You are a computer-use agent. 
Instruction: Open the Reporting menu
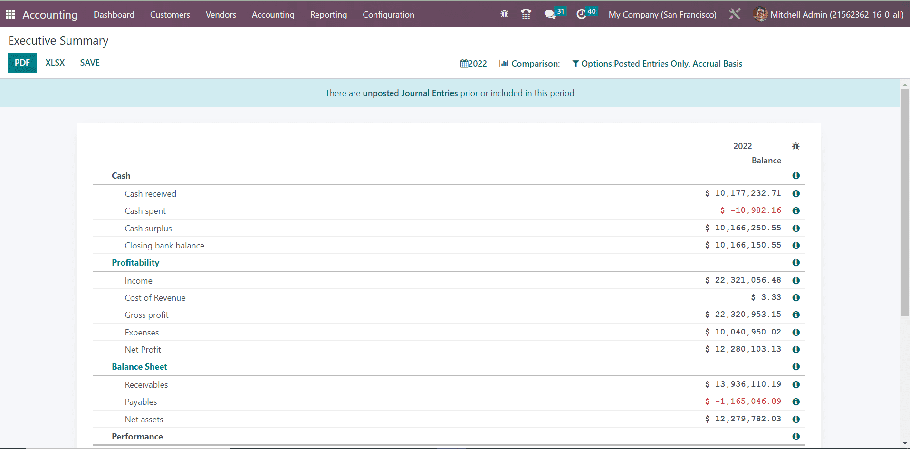[328, 15]
